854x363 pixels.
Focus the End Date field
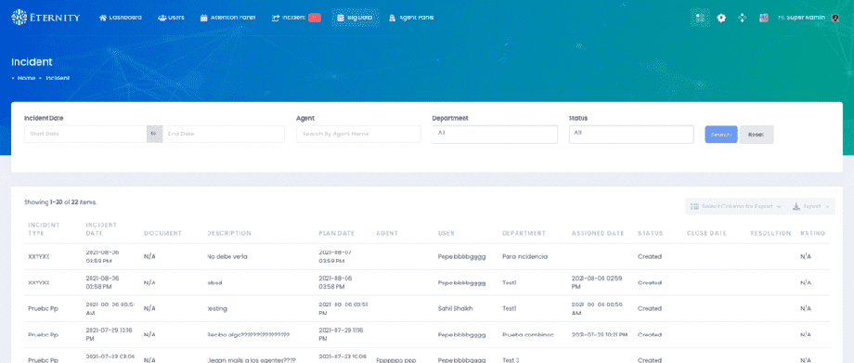click(224, 134)
